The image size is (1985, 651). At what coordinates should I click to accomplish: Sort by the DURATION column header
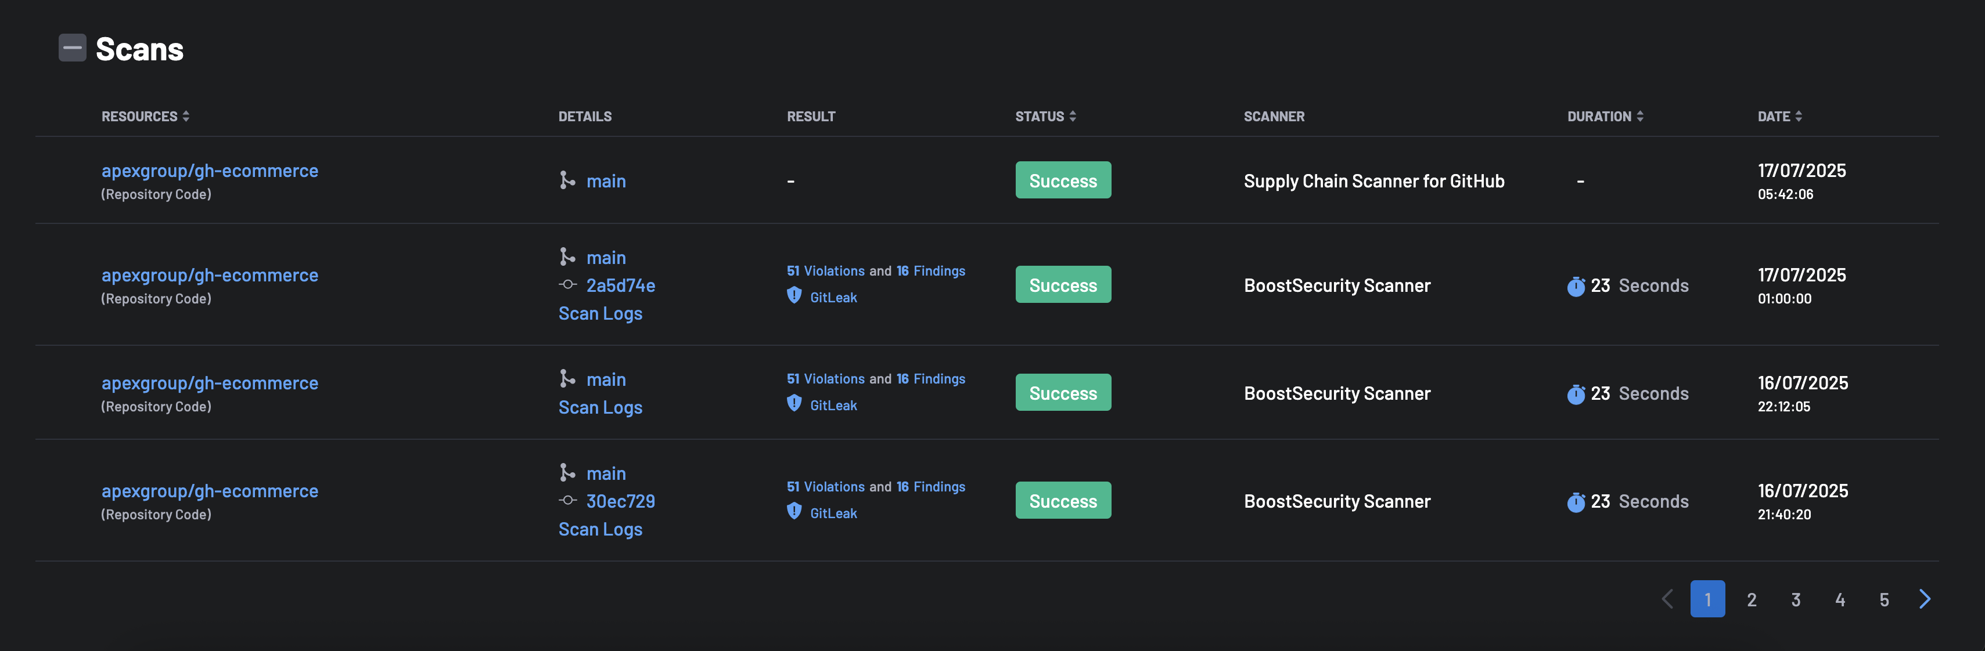click(1605, 116)
